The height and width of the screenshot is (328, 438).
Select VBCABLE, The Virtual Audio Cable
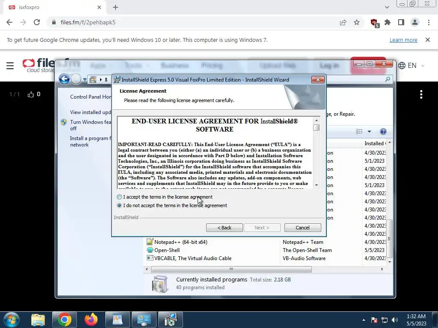pos(193,258)
